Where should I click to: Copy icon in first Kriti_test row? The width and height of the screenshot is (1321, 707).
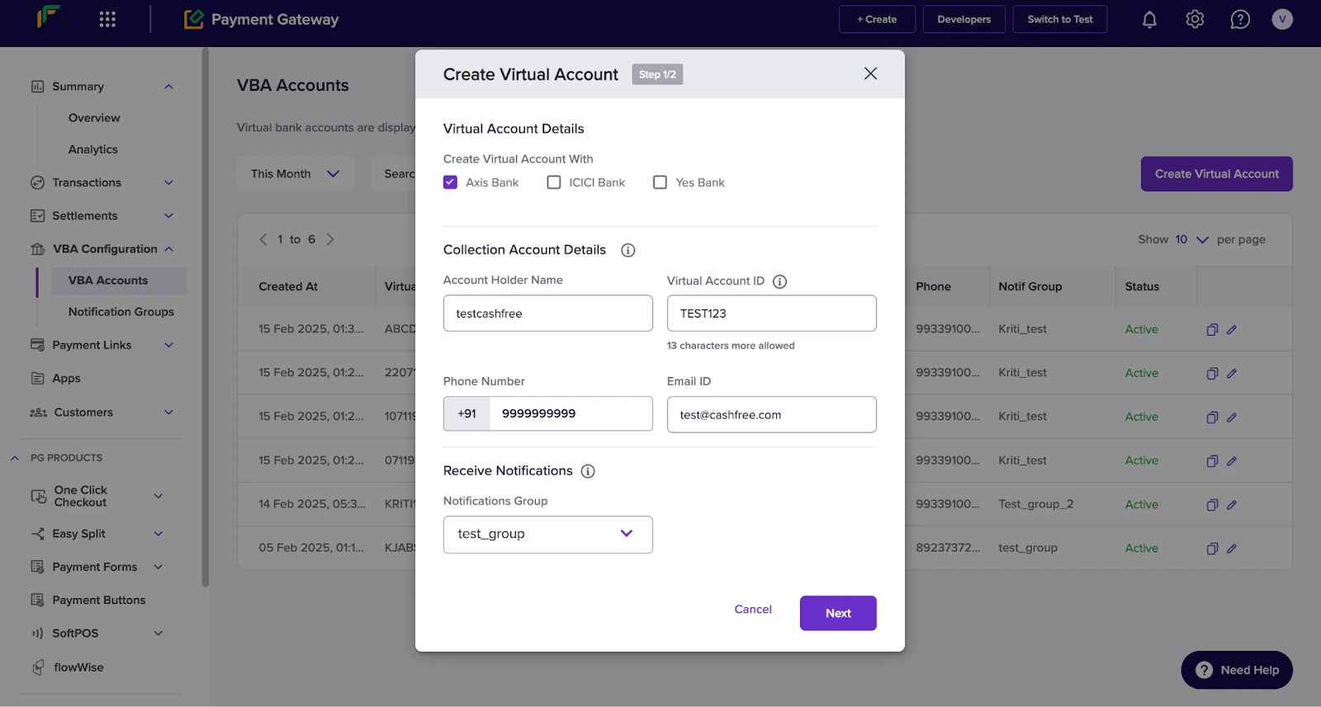coord(1212,329)
